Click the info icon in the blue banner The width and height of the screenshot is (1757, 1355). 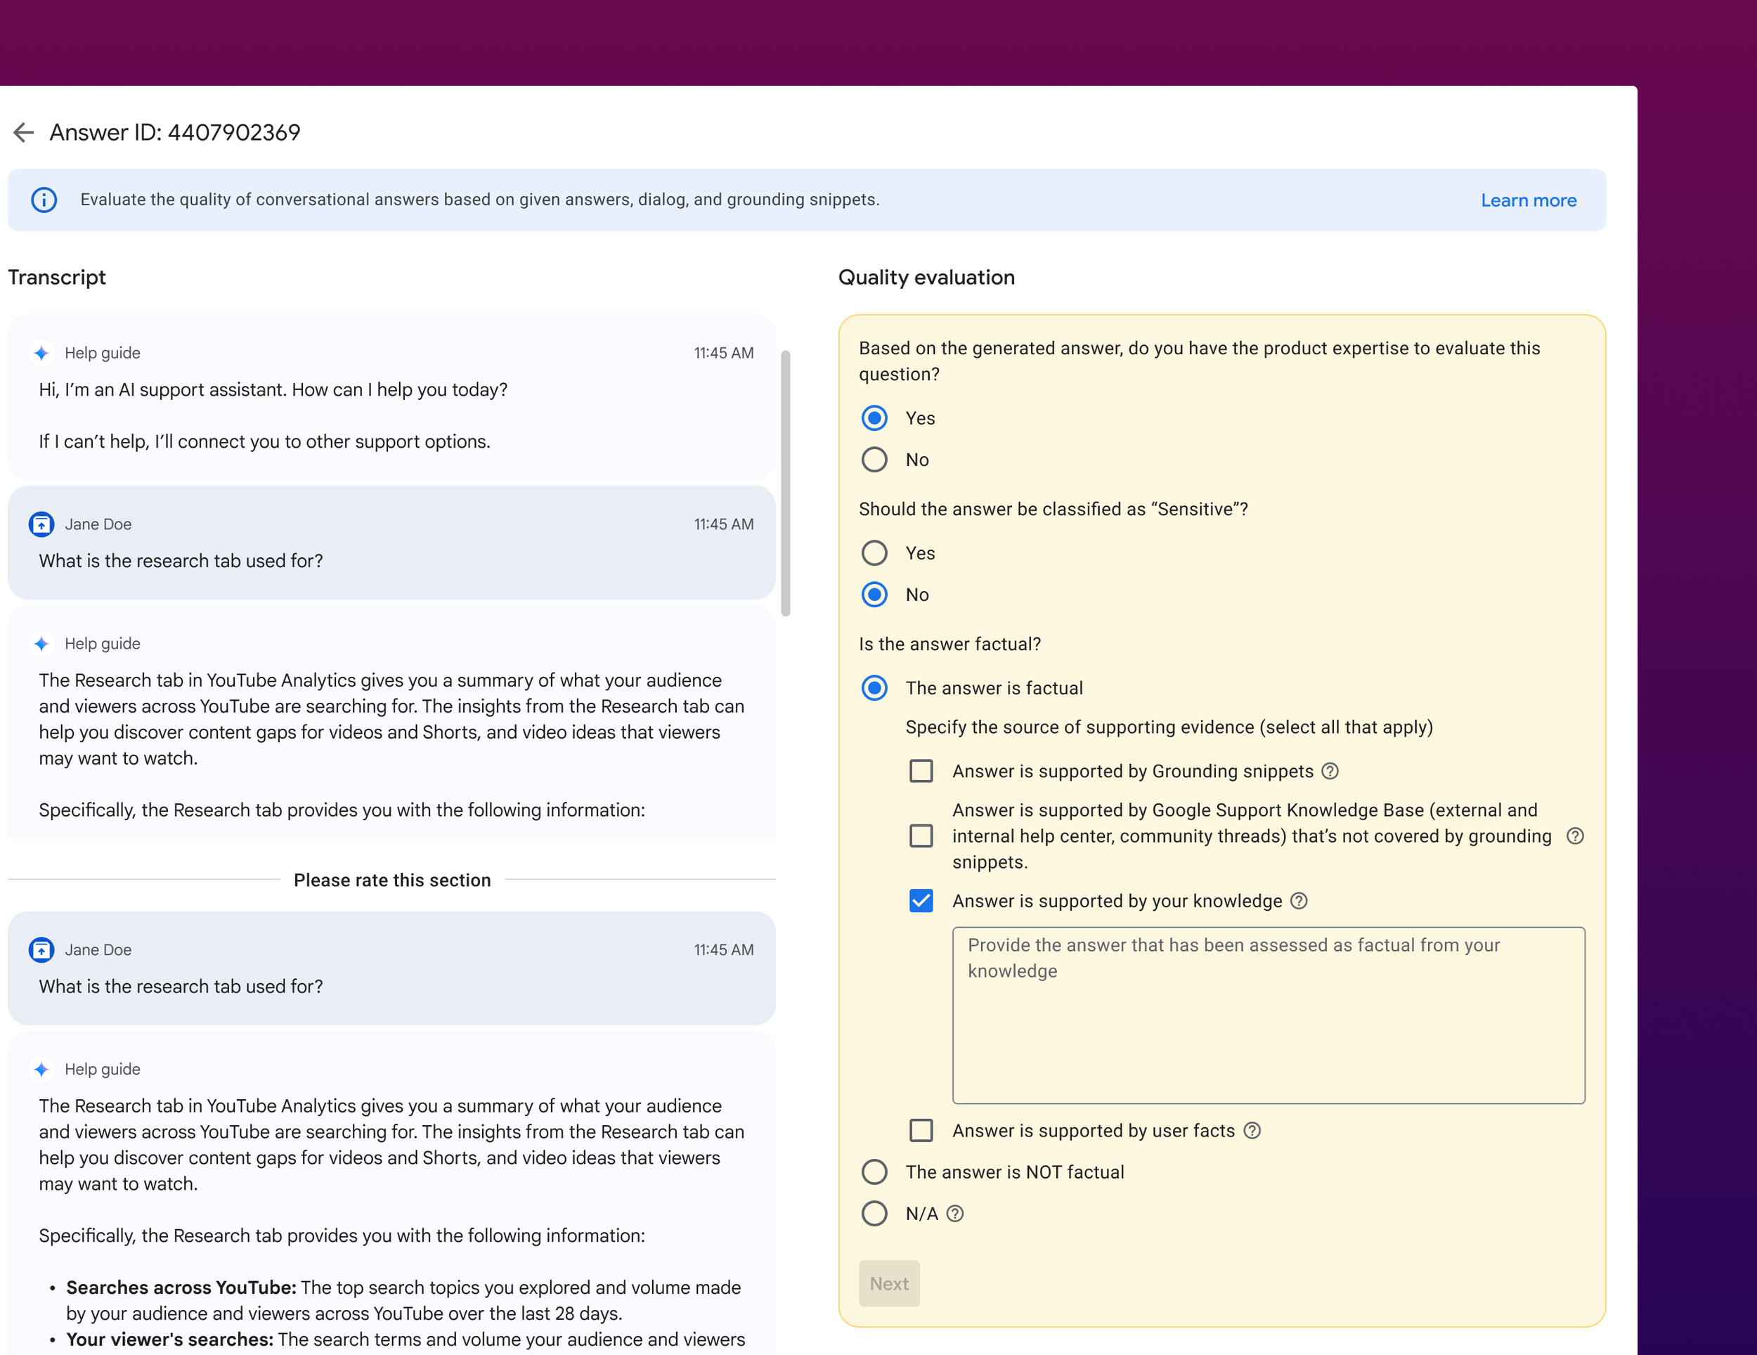(x=44, y=200)
